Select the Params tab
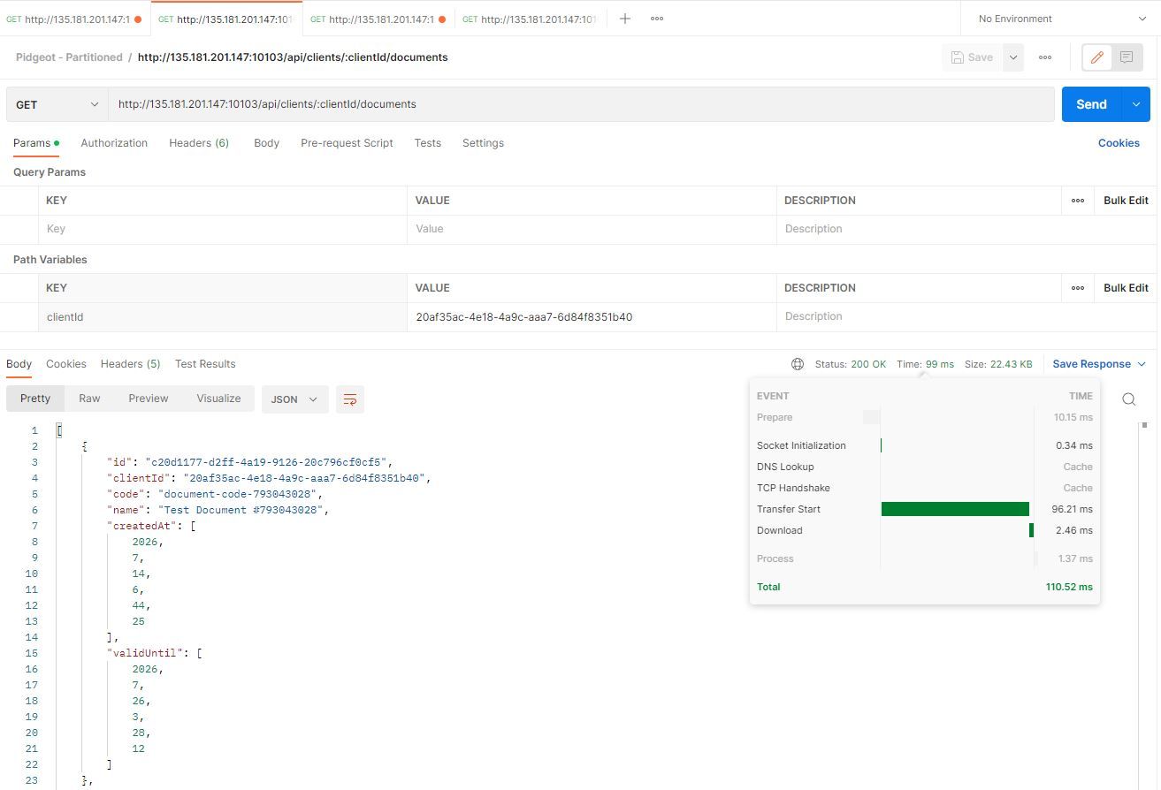The height and width of the screenshot is (790, 1161). point(35,143)
